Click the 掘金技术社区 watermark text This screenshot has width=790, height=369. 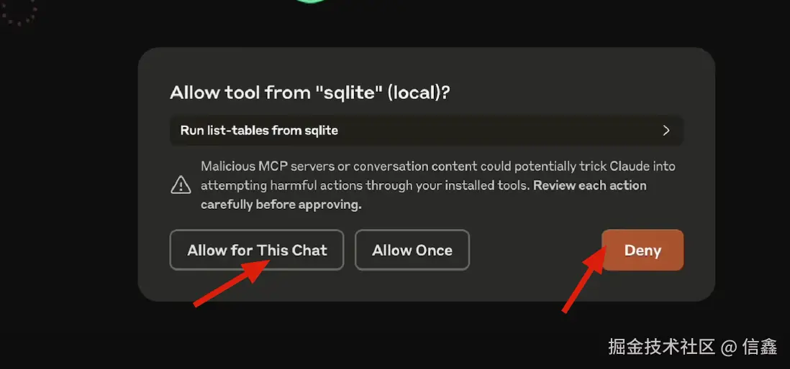pyautogui.click(x=661, y=346)
